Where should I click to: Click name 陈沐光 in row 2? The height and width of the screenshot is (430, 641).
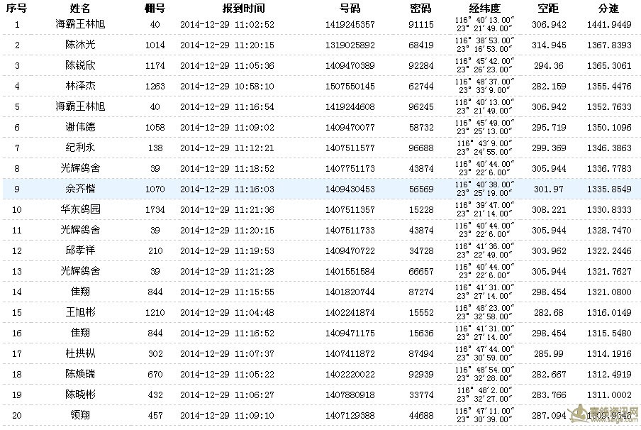click(x=80, y=45)
